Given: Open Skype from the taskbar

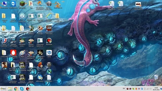Looking at the screenshot, I should [x=22, y=89].
